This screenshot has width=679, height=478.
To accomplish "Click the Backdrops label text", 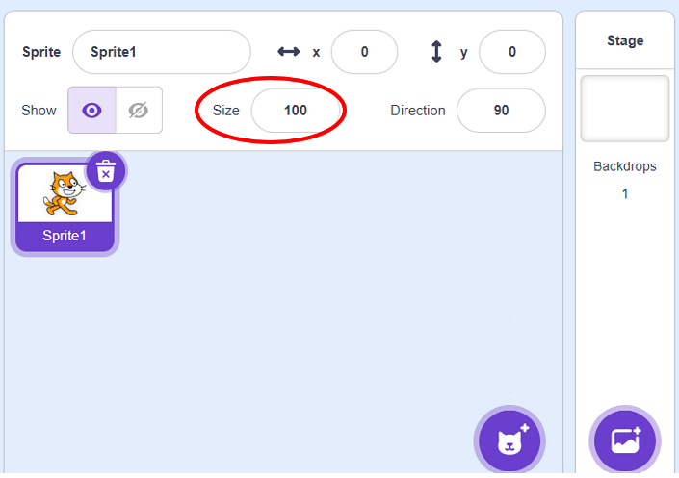I will pyautogui.click(x=625, y=166).
